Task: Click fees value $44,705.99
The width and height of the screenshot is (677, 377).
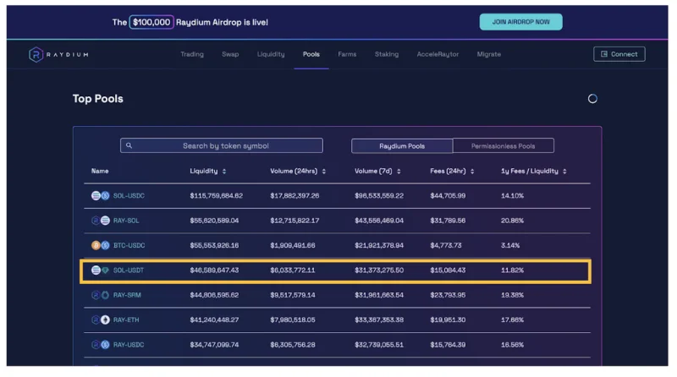Action: click(x=448, y=196)
